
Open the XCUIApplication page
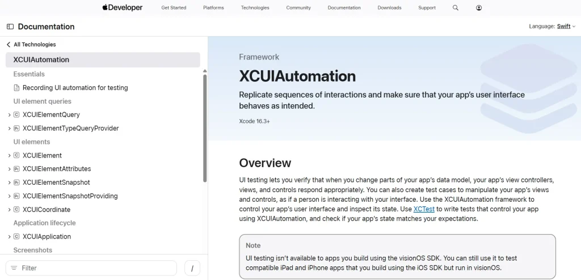coord(47,236)
